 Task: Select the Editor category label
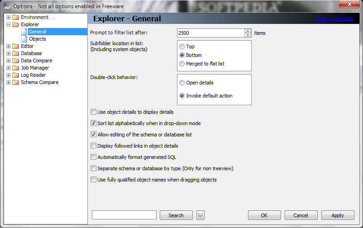point(27,46)
